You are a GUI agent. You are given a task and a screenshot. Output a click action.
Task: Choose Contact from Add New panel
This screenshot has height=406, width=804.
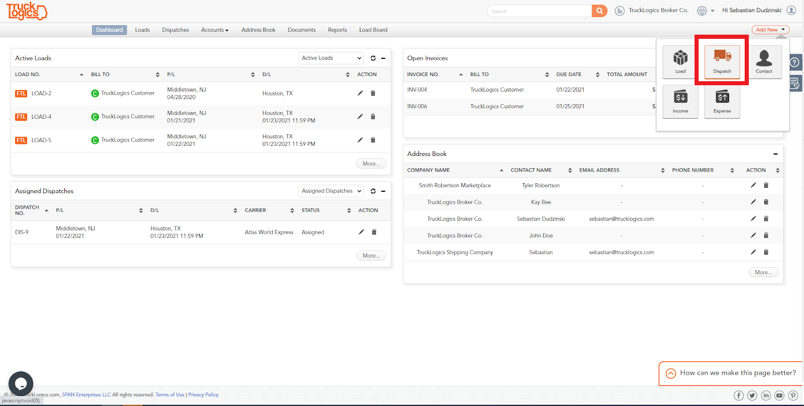pos(764,62)
